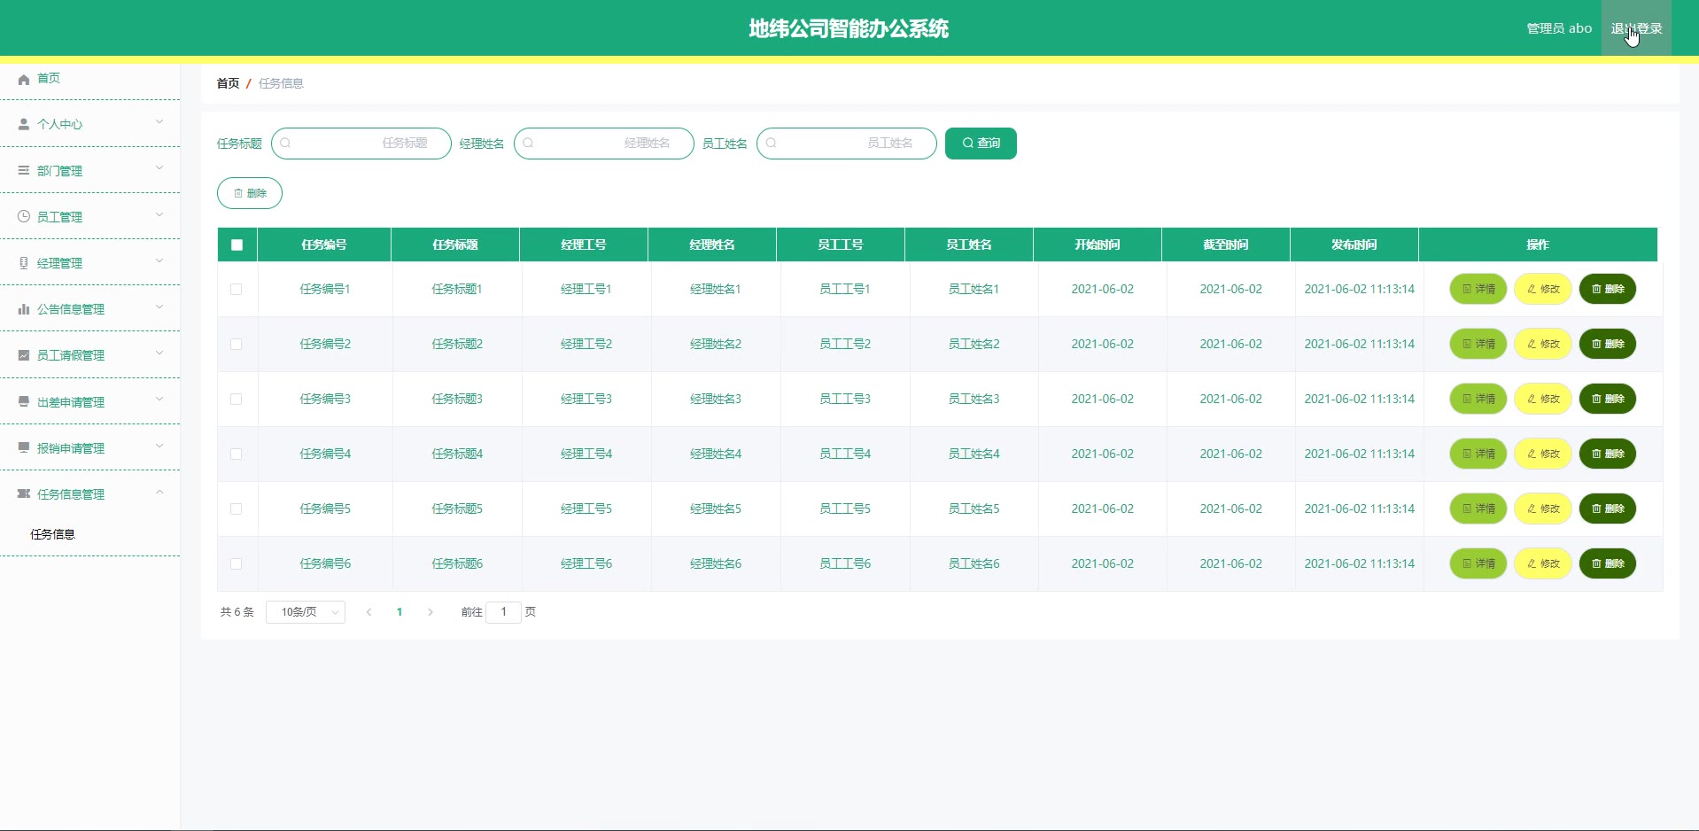Image resolution: width=1699 pixels, height=831 pixels.
Task: Select checkbox for row 任务编号2
Action: pyautogui.click(x=236, y=344)
